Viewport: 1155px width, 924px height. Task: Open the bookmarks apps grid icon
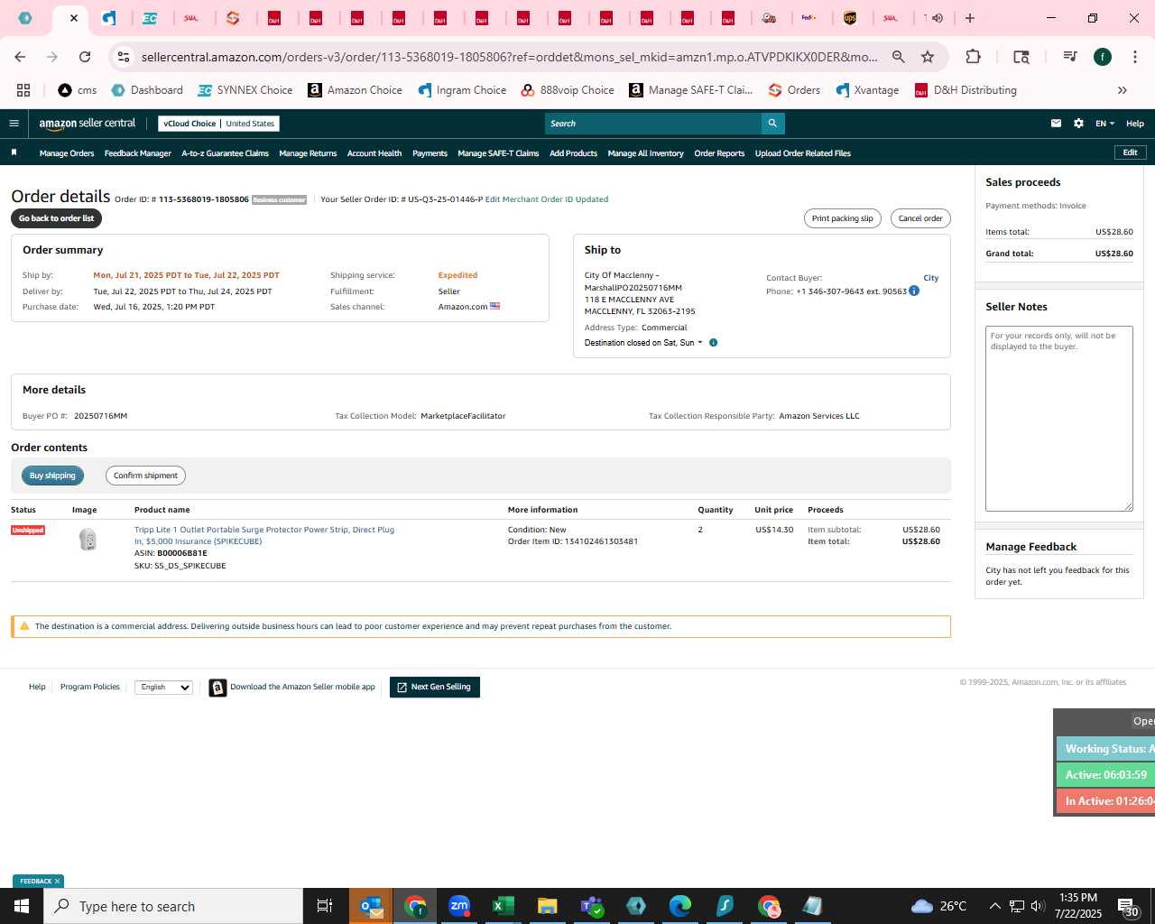23,90
